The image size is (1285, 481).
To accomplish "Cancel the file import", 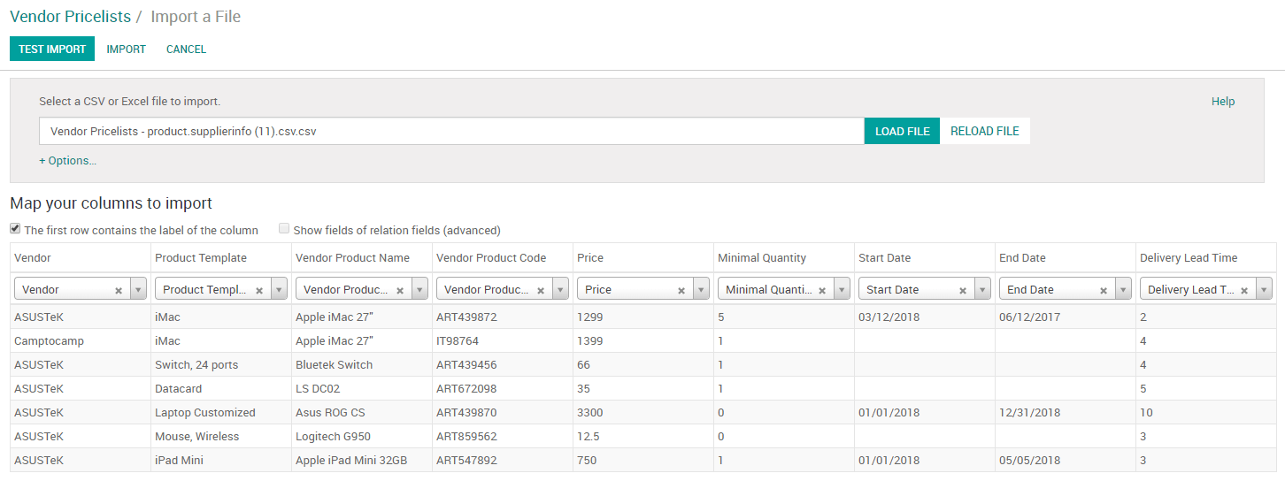I will (x=186, y=50).
